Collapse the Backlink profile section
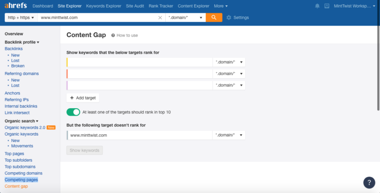The image size is (380, 193). [x=22, y=42]
